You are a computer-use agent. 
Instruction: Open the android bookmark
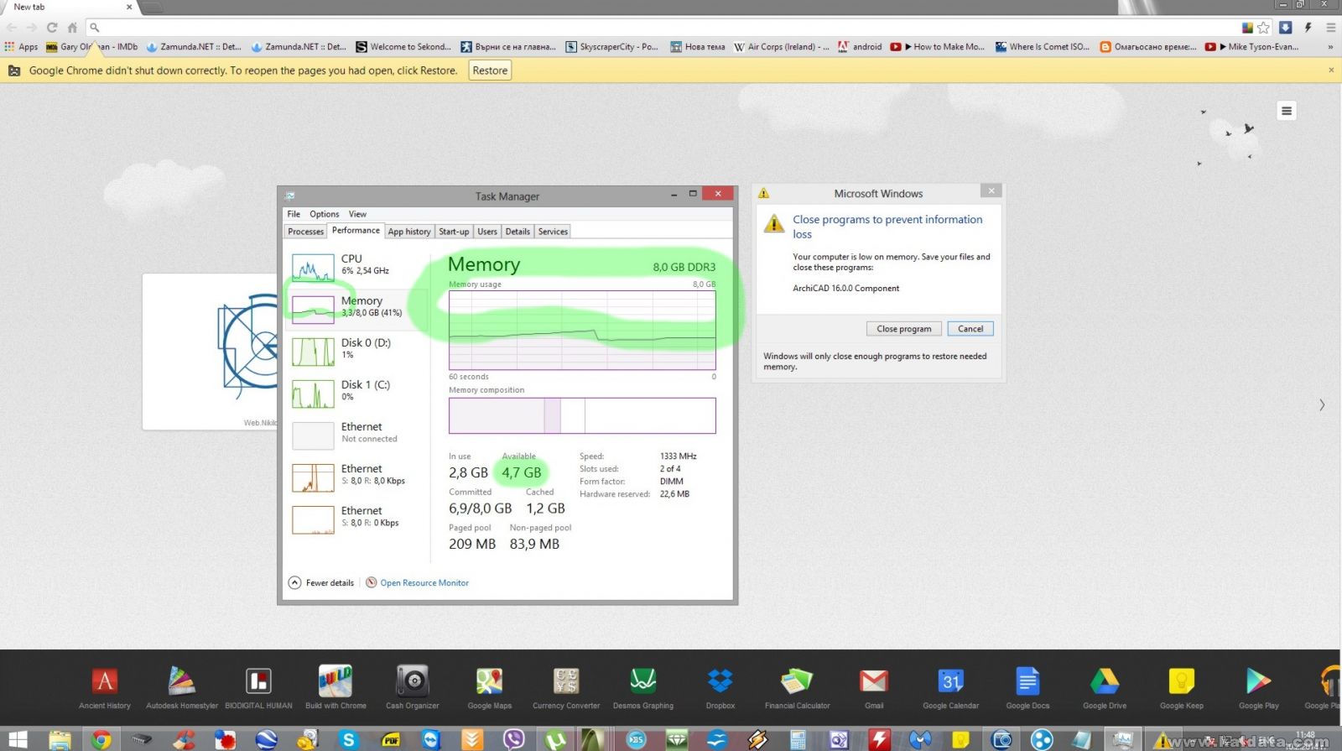coord(860,47)
